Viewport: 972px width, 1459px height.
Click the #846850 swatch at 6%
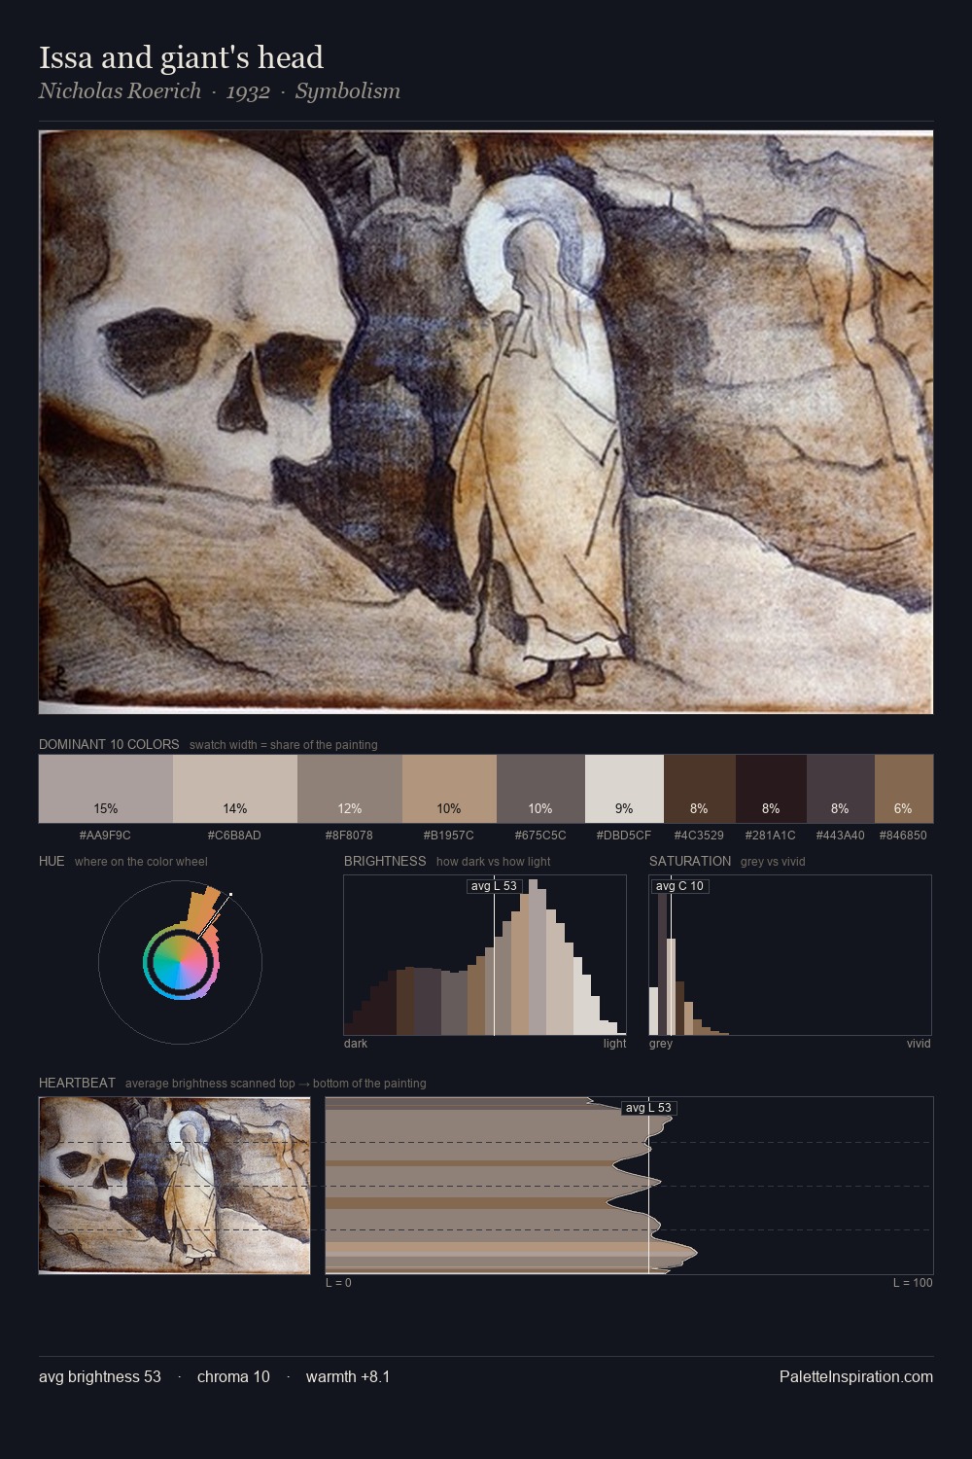click(x=904, y=789)
